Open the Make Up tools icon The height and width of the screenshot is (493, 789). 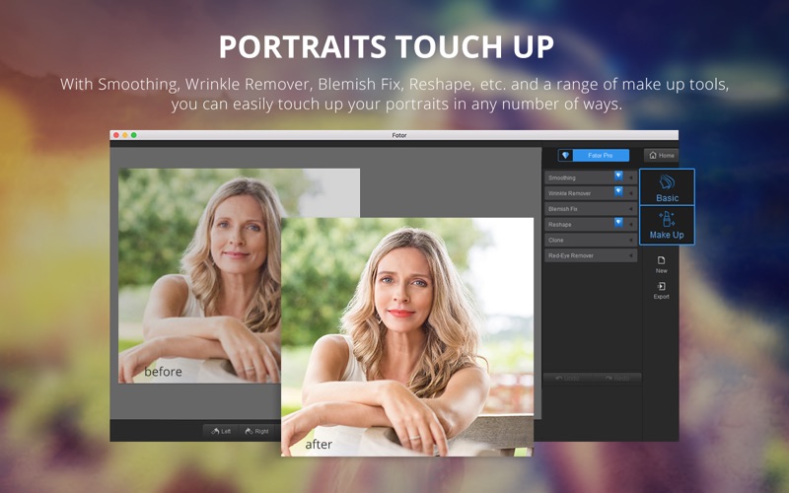pos(667,220)
